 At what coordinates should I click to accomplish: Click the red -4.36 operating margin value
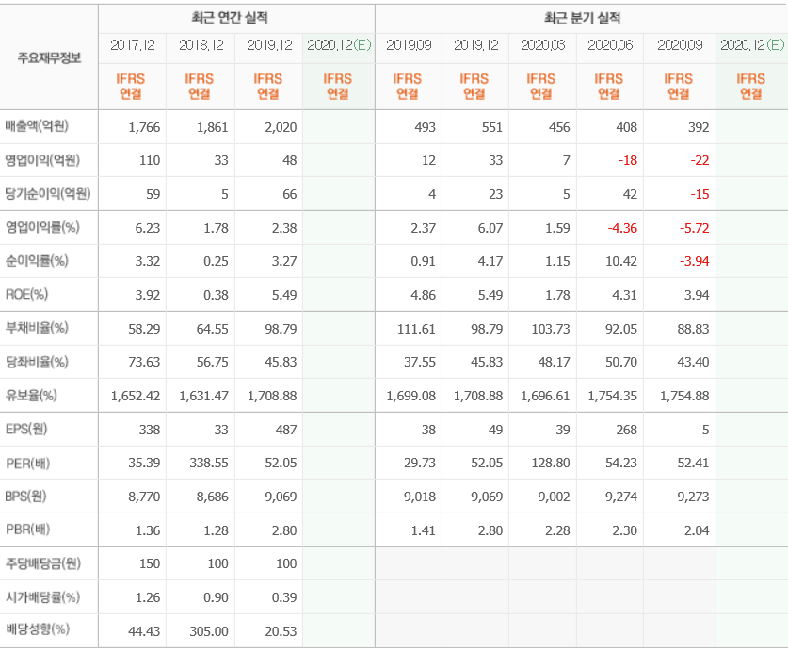pos(622,228)
